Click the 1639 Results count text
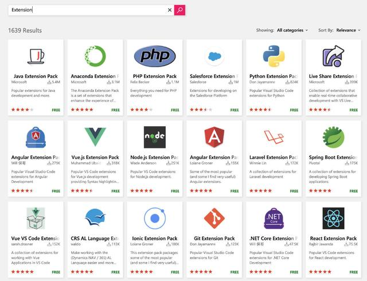367x281 pixels. click(x=25, y=30)
